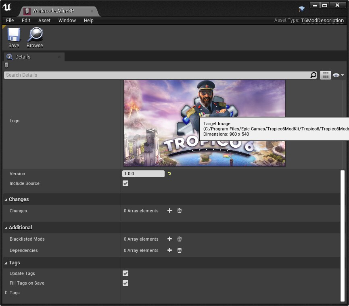Image resolution: width=349 pixels, height=306 pixels.
Task: Click Include Source label
Action: click(x=25, y=183)
